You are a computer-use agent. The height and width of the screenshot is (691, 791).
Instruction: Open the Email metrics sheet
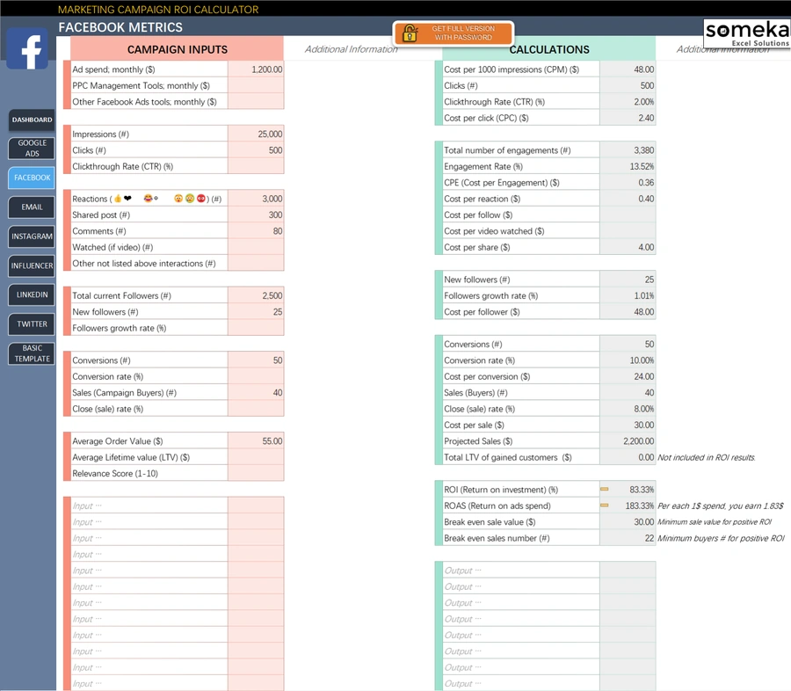tap(32, 207)
